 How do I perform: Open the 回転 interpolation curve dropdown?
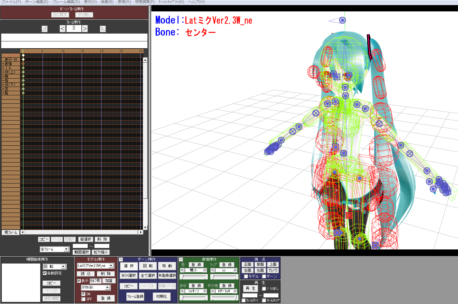(54, 266)
